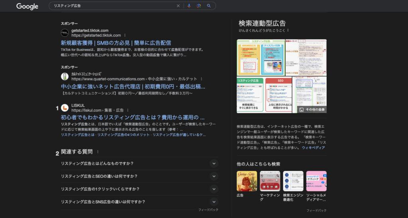Screen dimensions: 408x218
Task: Clear the search box with the X icon
Action: [x=178, y=6]
